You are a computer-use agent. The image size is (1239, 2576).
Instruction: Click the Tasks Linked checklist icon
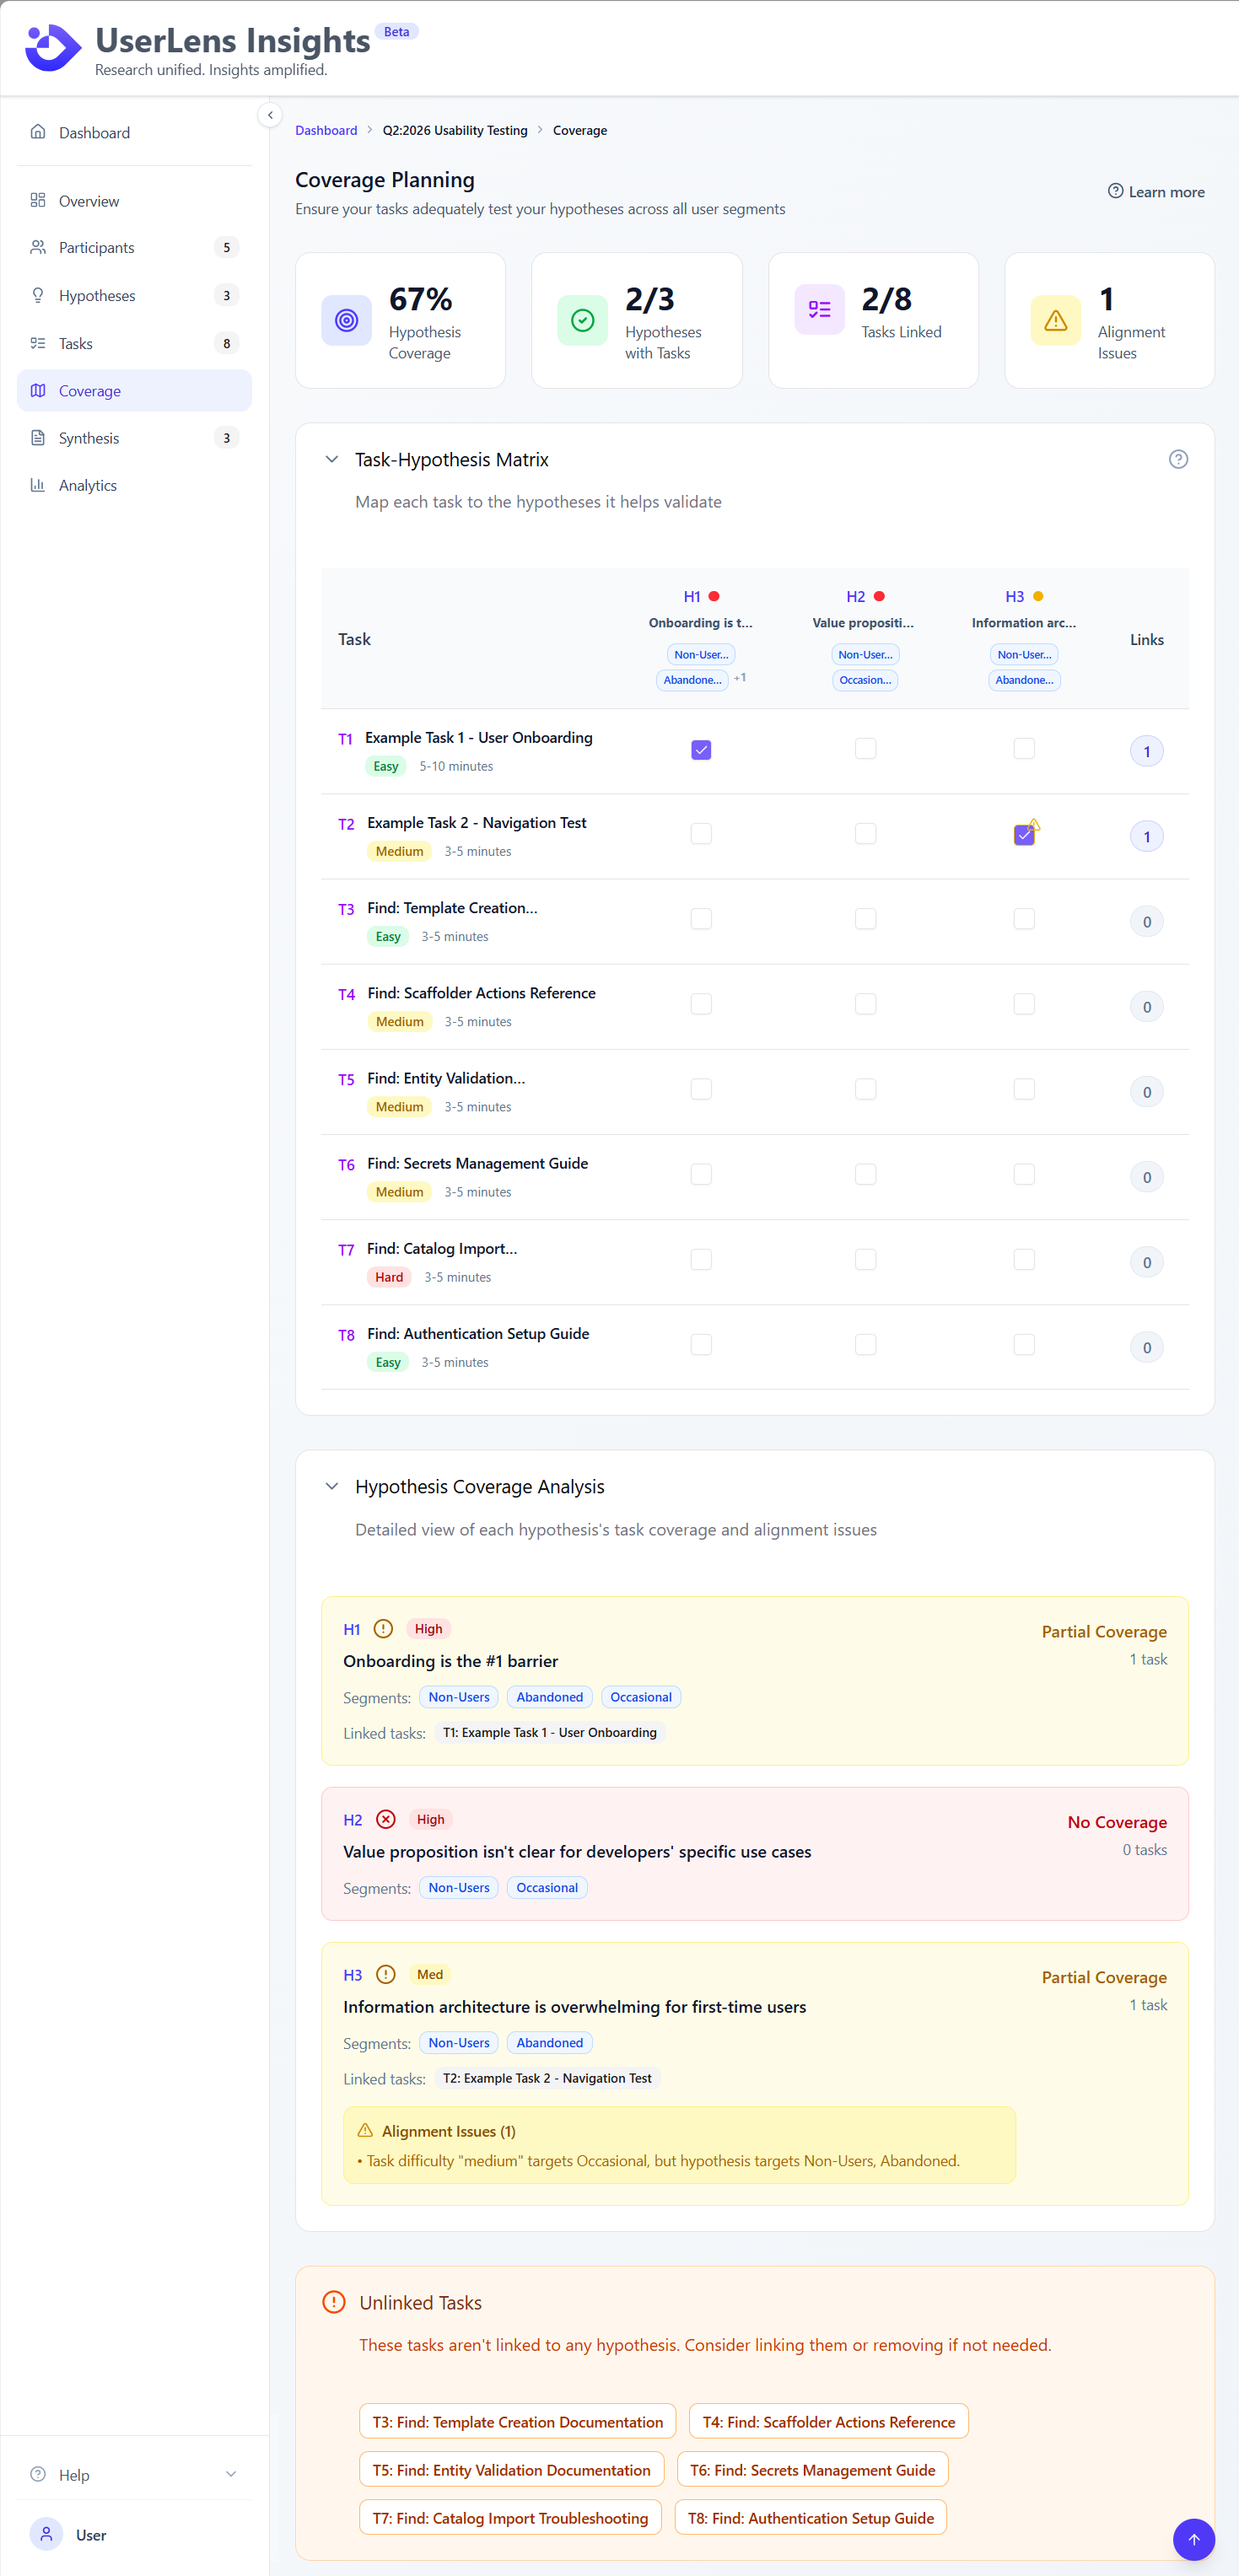819,310
